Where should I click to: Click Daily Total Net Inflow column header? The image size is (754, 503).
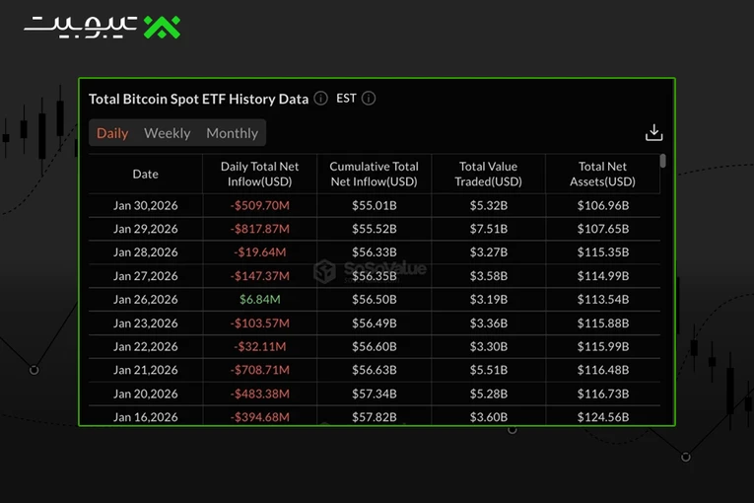click(259, 175)
